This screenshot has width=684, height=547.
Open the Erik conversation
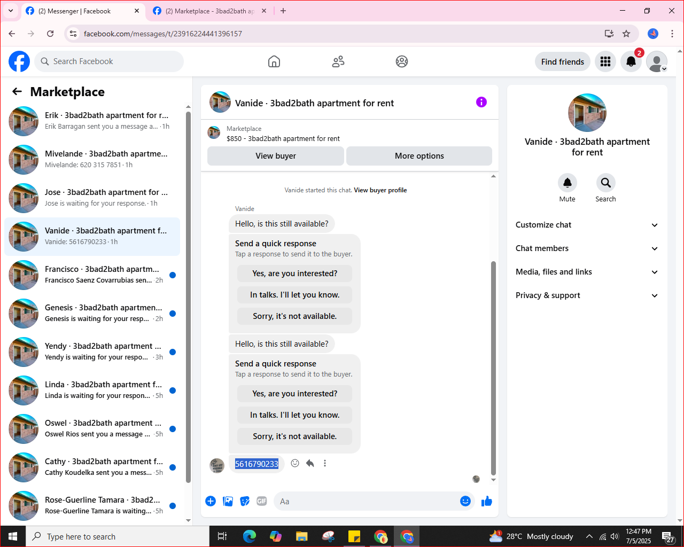pos(92,121)
